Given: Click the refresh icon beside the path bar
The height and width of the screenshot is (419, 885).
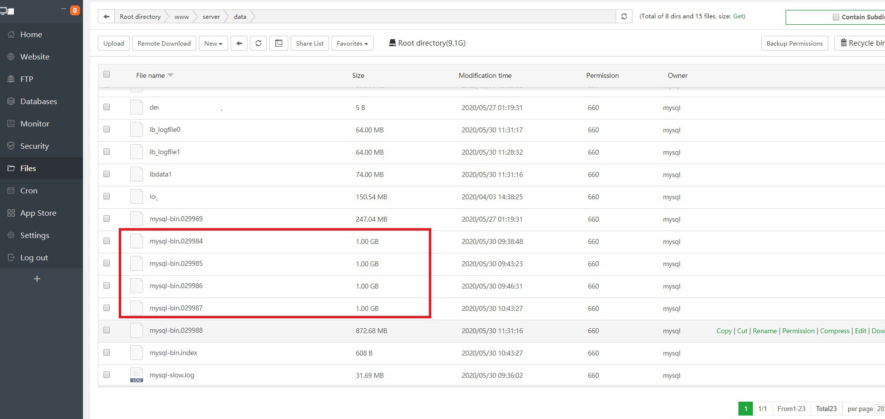Looking at the screenshot, I should pos(624,16).
